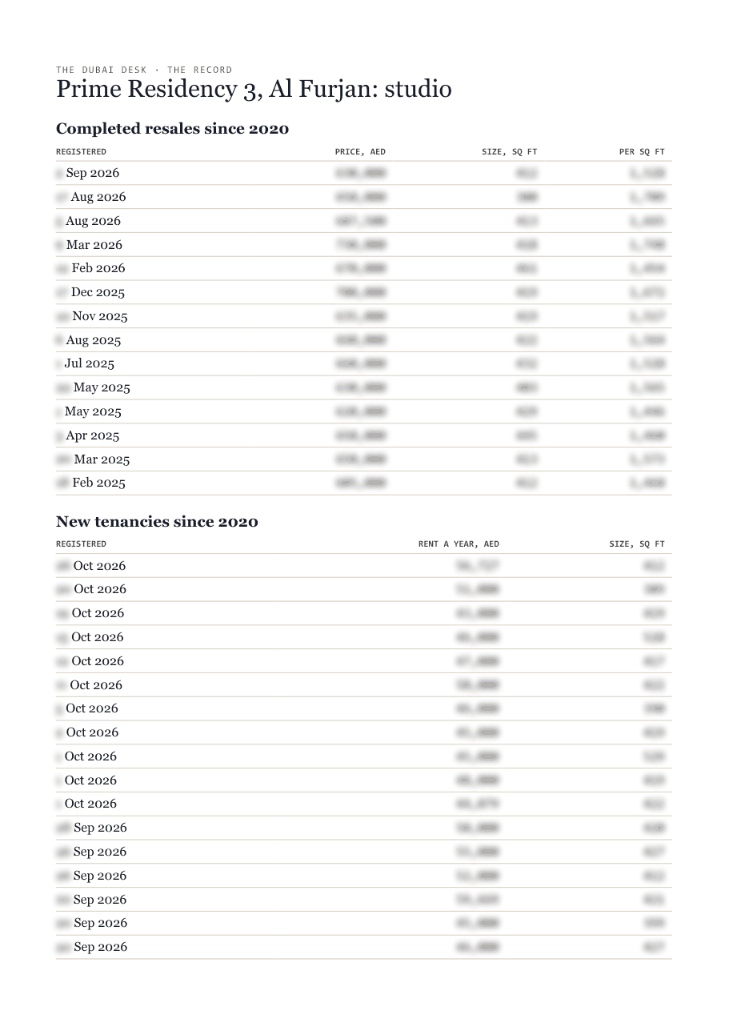Click the 'PRICE, AED' column header
The image size is (729, 1031).
(360, 151)
